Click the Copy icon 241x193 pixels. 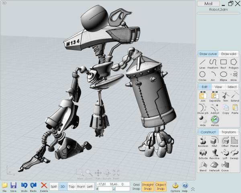(226, 109)
